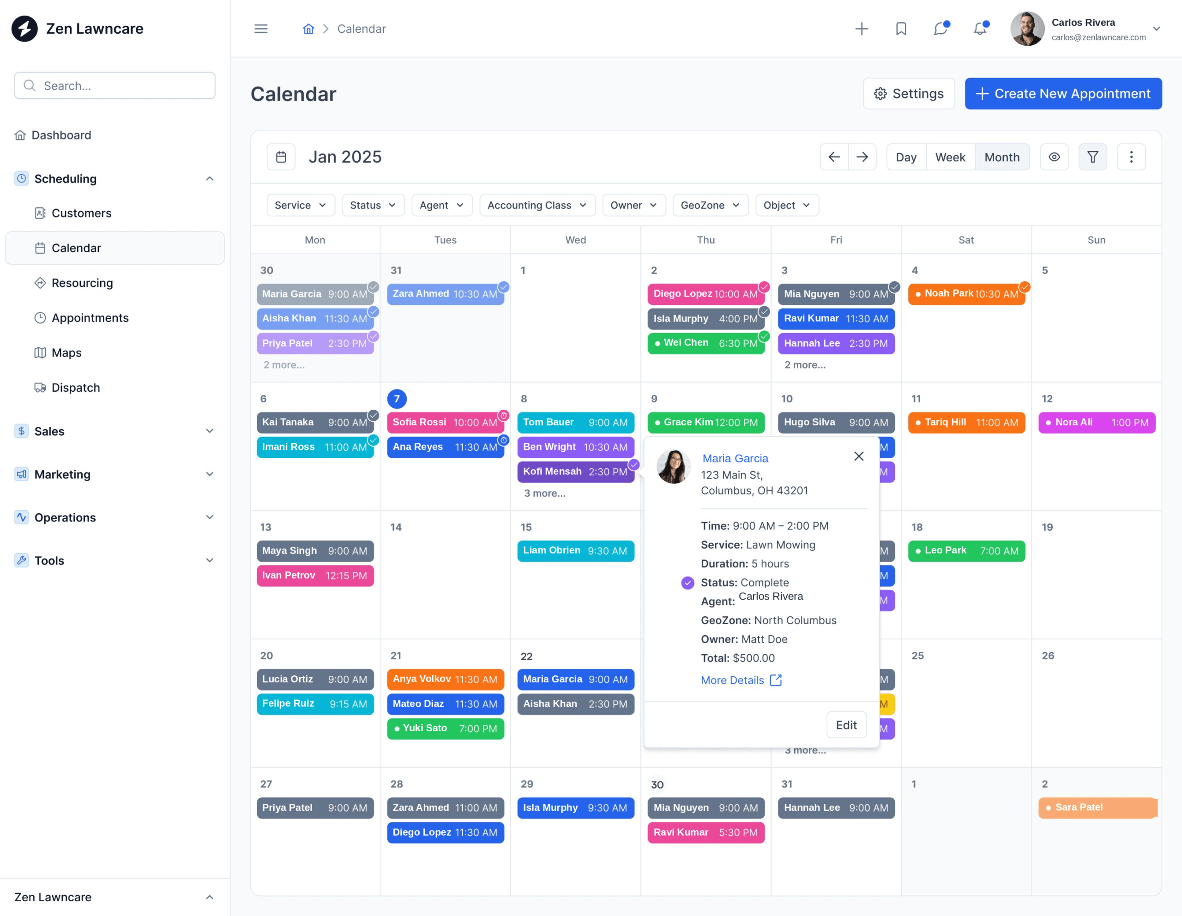Open the three-dot more options menu
The image size is (1182, 916).
(1131, 157)
